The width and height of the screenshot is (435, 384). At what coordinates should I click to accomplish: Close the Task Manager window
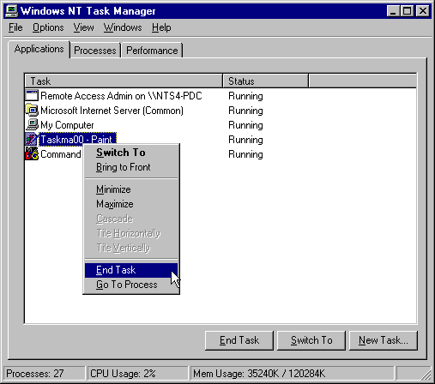coord(423,11)
